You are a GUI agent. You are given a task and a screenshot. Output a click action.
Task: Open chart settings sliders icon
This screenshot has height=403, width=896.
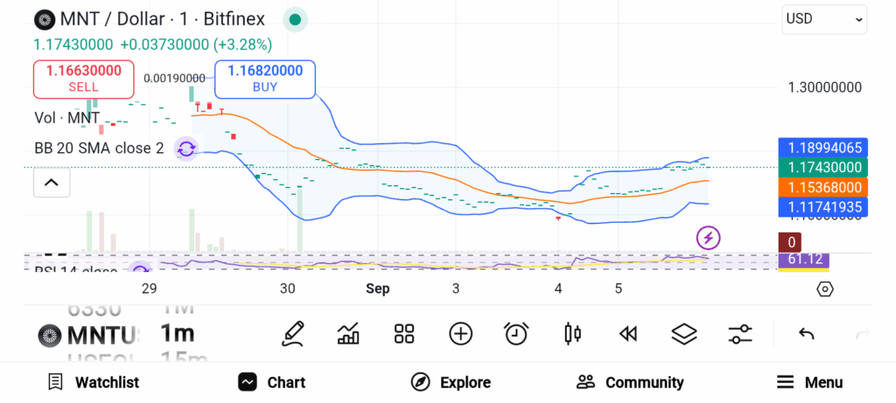coord(740,334)
